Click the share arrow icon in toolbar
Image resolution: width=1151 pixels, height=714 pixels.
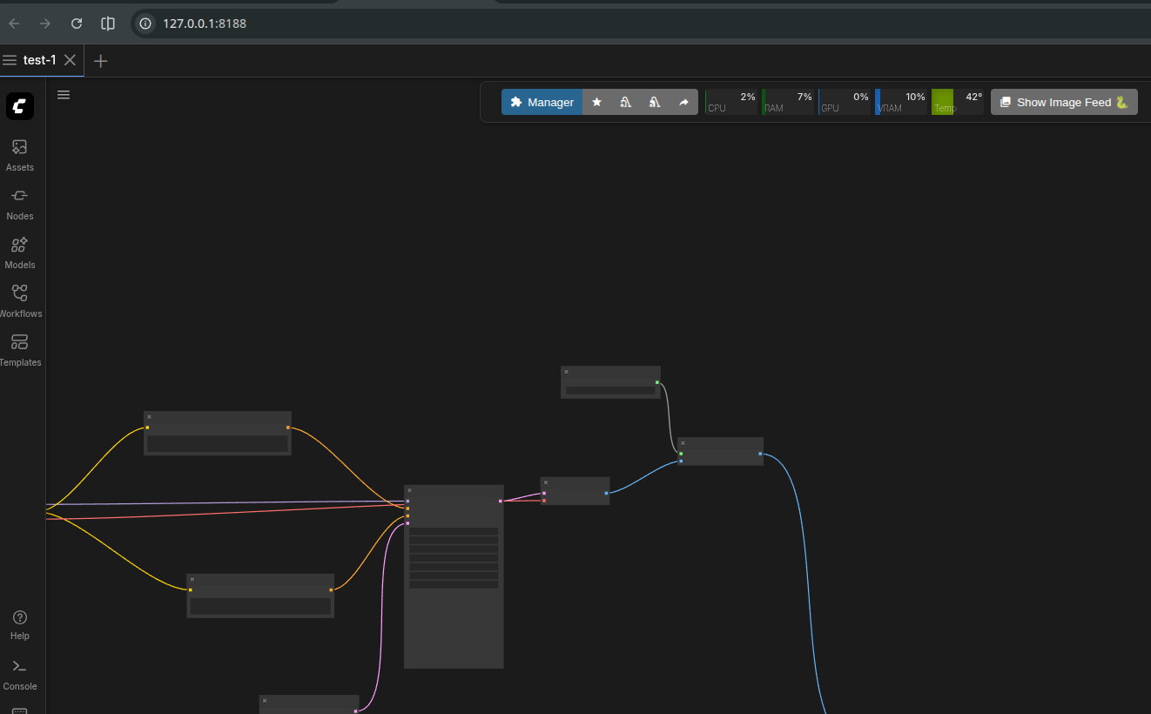[x=683, y=102]
